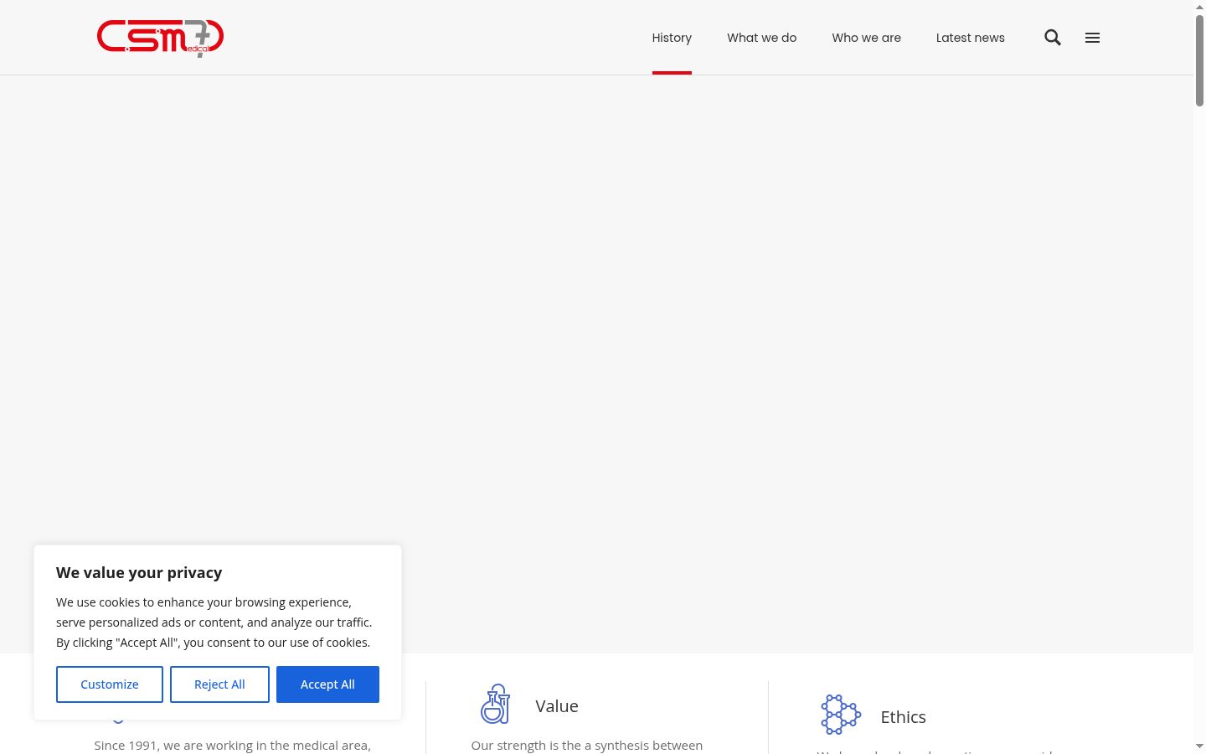Customize cookie preferences
Image resolution: width=1206 pixels, height=754 pixels.
pyautogui.click(x=110, y=684)
